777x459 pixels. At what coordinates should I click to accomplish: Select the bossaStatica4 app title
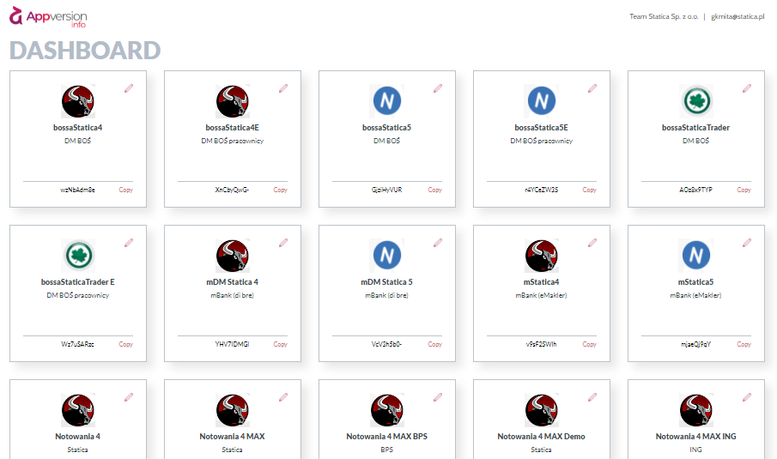[78, 128]
